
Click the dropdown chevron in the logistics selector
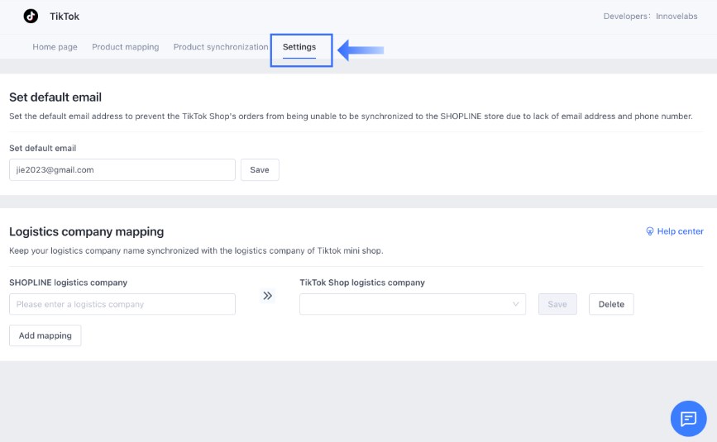tap(516, 304)
